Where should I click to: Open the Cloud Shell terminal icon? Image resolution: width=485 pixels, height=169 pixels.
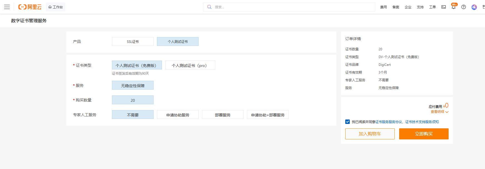444,7
